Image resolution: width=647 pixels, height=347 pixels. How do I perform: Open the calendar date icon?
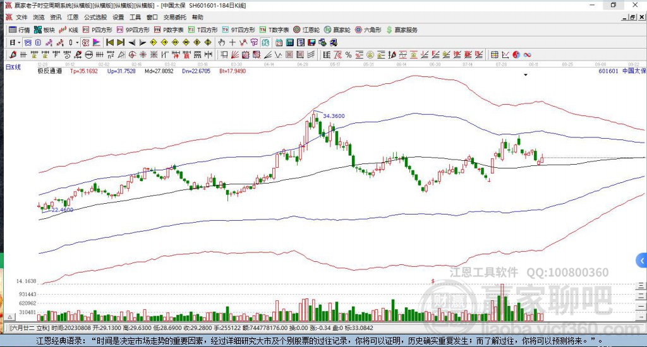click(279, 42)
